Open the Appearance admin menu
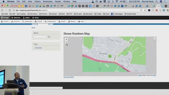This screenshot has width=169, height=95. pos(27,21)
